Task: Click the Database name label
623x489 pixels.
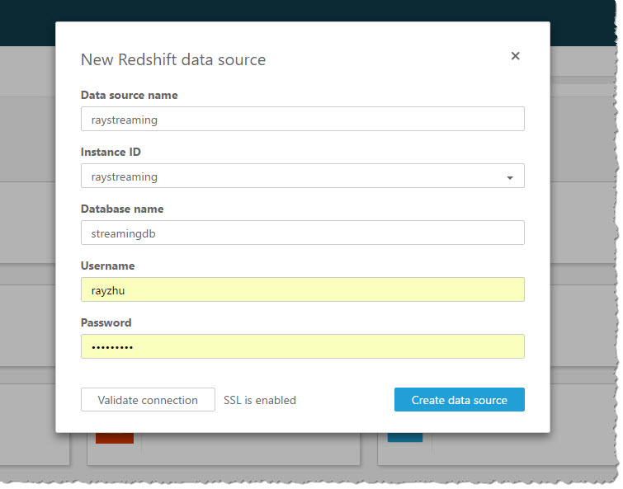Action: click(122, 209)
